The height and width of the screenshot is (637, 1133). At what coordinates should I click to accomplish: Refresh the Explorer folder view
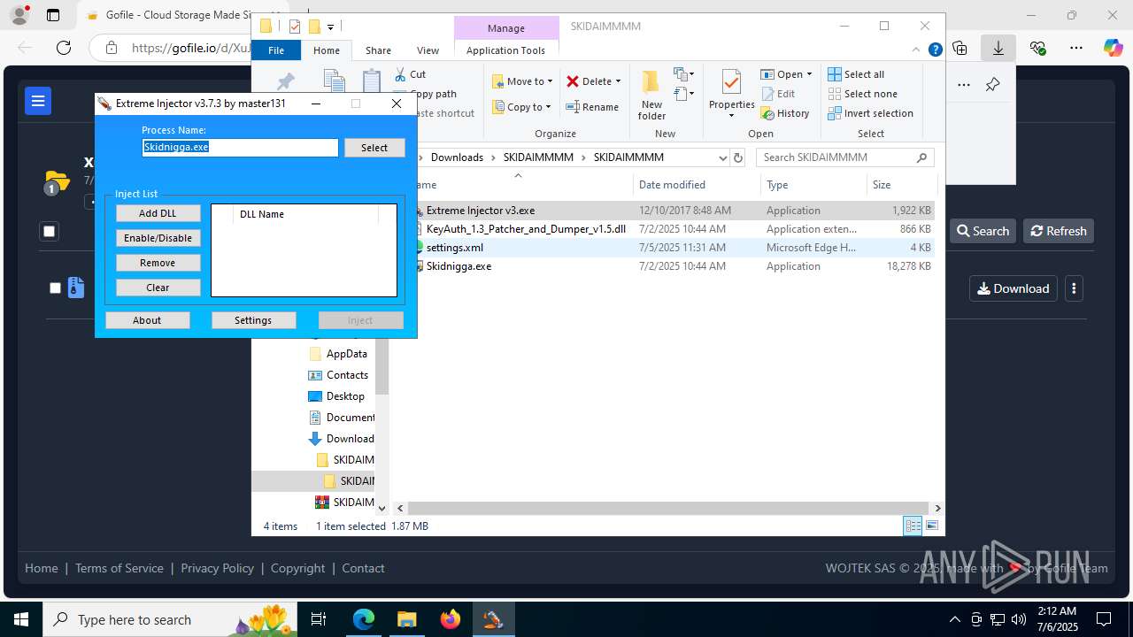[x=738, y=157]
